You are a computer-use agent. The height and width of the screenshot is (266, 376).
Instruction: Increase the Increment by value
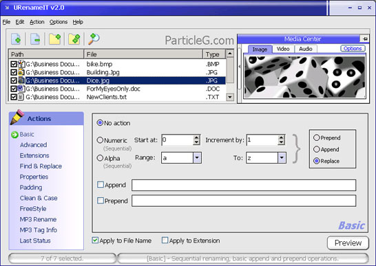pos(281,137)
